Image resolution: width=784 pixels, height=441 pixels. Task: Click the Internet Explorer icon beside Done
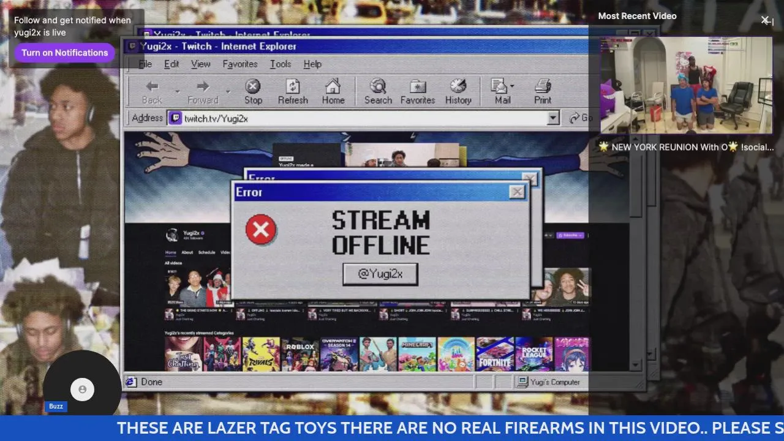pyautogui.click(x=131, y=382)
